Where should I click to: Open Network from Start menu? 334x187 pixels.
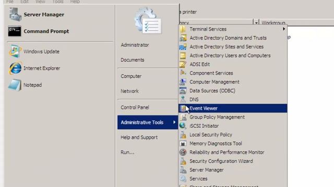click(129, 91)
